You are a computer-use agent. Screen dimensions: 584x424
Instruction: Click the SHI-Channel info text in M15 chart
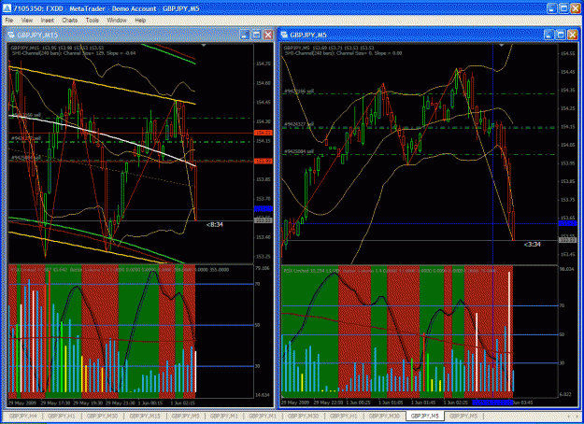73,53
